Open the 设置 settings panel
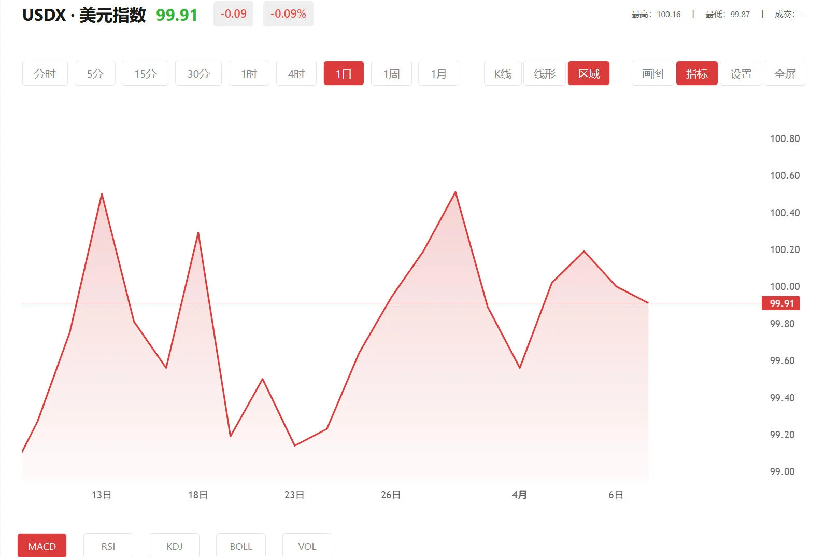This screenshot has height=557, width=826. tap(741, 74)
